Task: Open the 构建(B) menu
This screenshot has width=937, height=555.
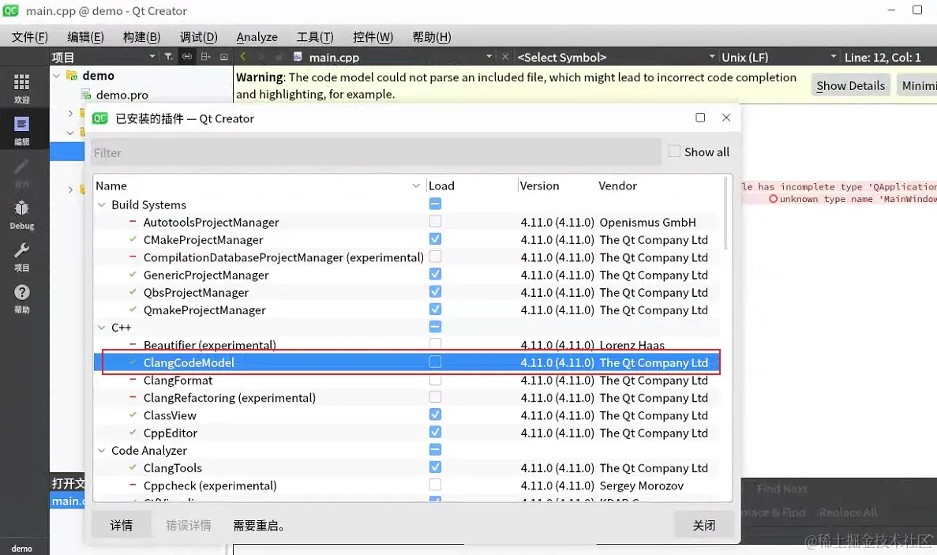Action: pyautogui.click(x=141, y=37)
